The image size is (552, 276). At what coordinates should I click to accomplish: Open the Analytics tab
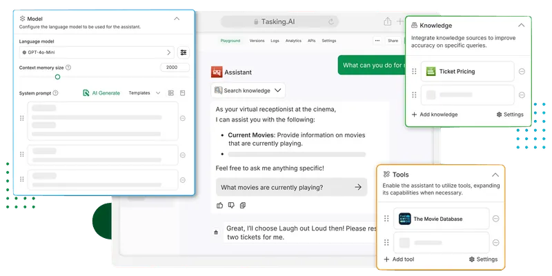[x=294, y=41]
